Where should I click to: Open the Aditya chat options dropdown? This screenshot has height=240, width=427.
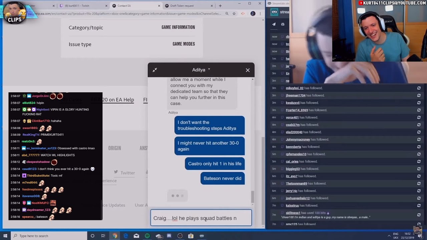[x=209, y=69]
